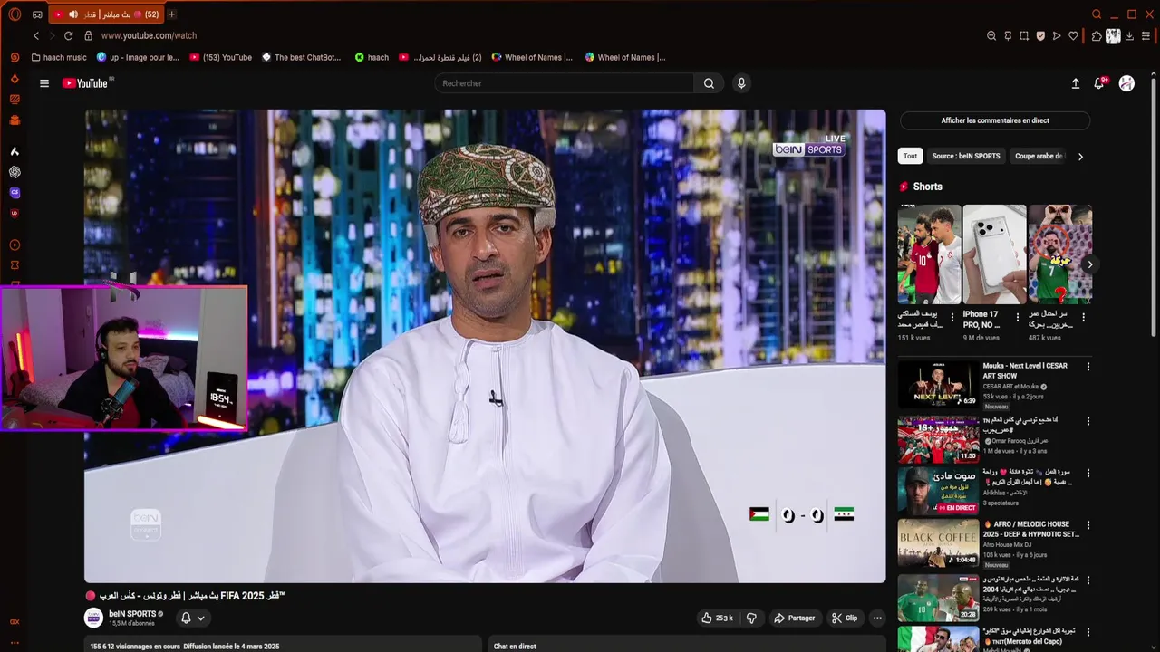Dislike the live video
Viewport: 1160px width, 652px height.
(751, 618)
